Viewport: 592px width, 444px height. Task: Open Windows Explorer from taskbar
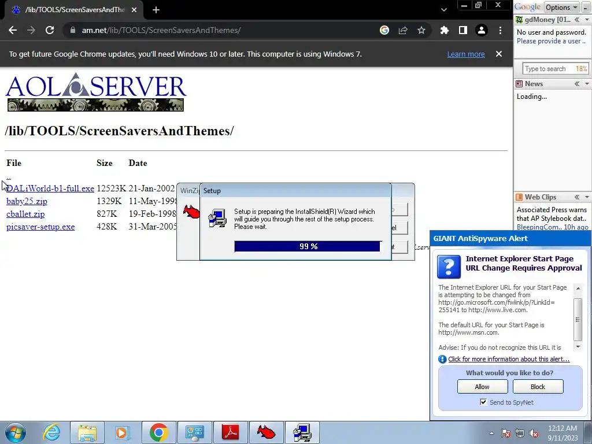tap(87, 432)
